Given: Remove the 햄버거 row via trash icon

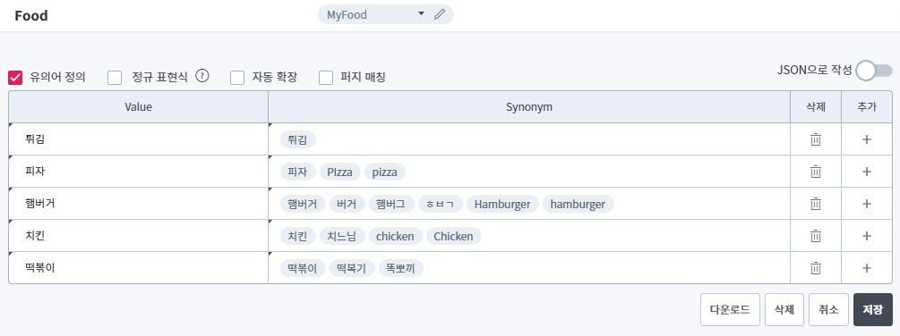Looking at the screenshot, I should pyautogui.click(x=816, y=203).
